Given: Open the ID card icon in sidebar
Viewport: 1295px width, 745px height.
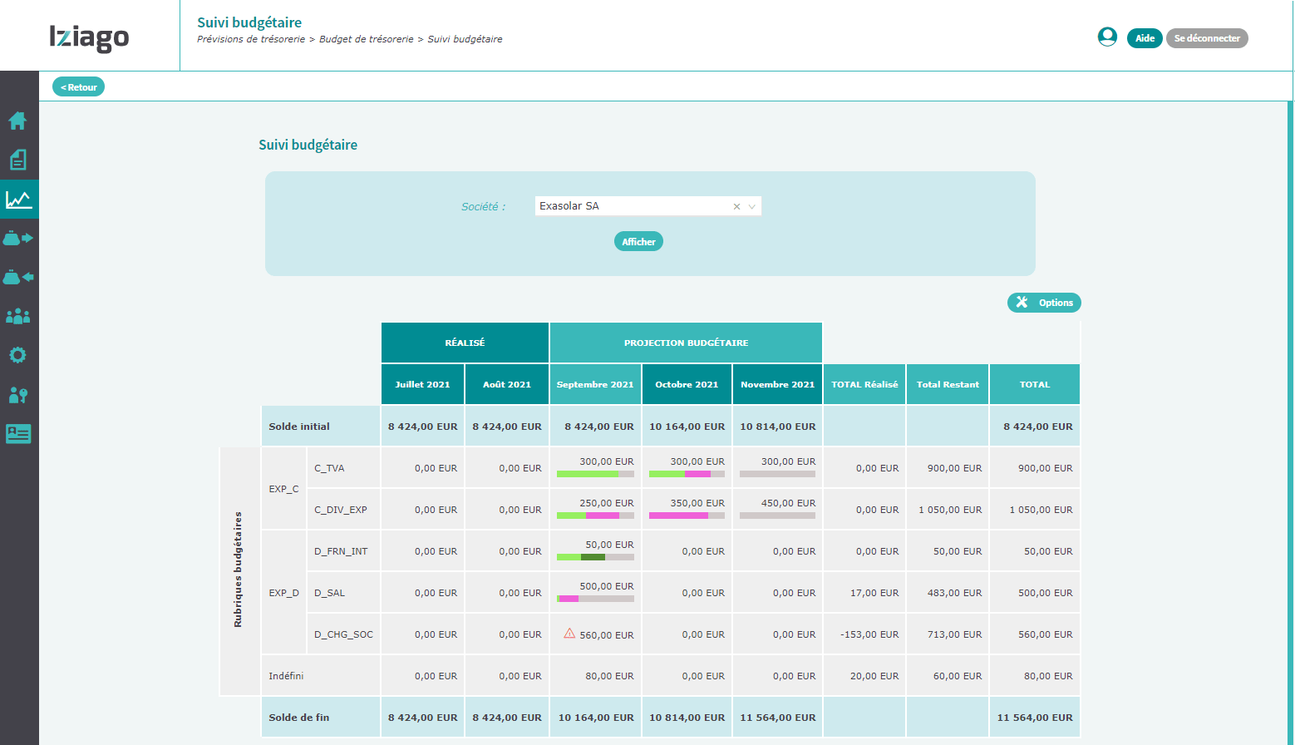Looking at the screenshot, I should tap(17, 434).
